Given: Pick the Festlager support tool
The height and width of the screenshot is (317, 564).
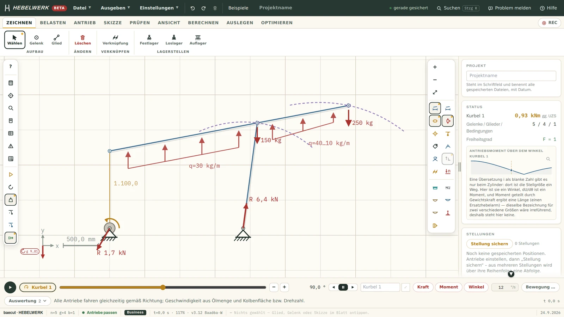Looking at the screenshot, I should 149,40.
